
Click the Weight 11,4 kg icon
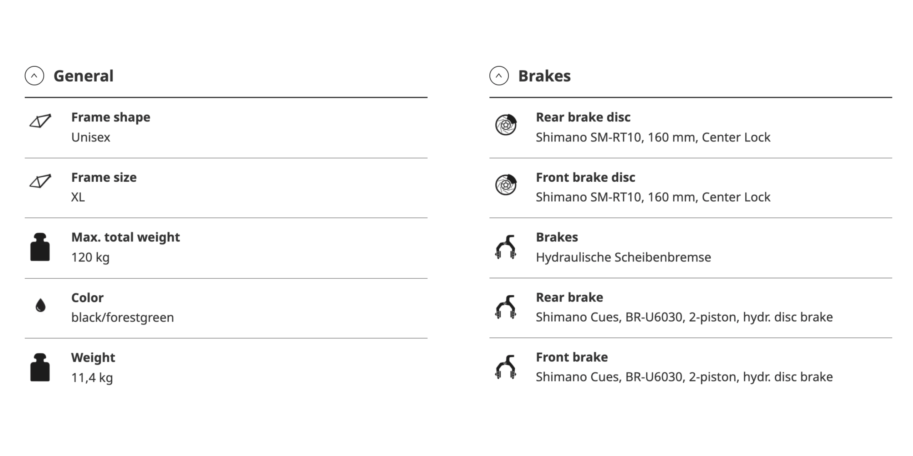[x=40, y=367]
